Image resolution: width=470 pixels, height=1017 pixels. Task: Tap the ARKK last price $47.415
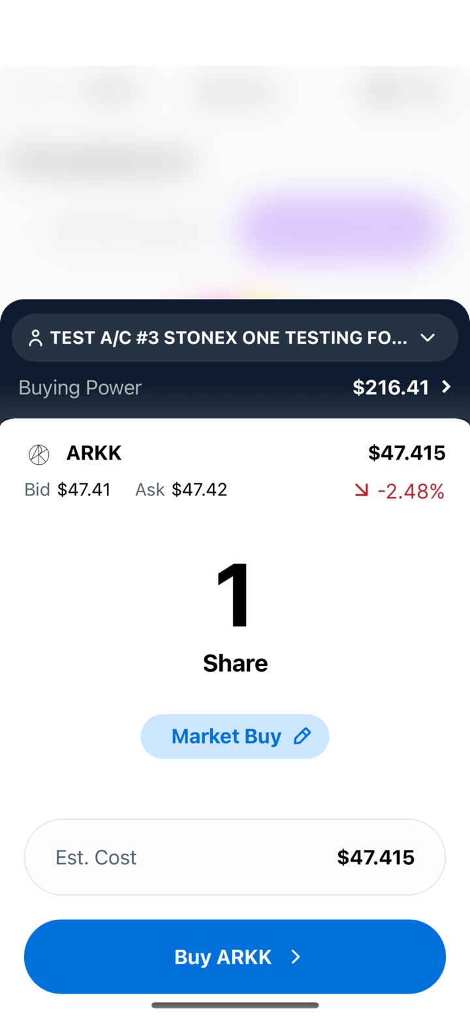click(x=407, y=453)
